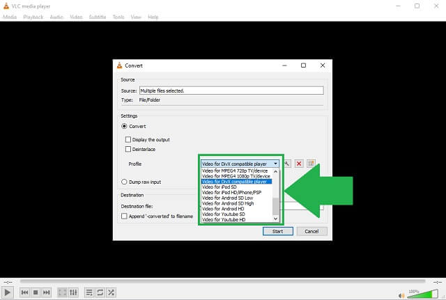This screenshot has width=446, height=300.
Task: Open the Playback menu
Action: coord(33,17)
